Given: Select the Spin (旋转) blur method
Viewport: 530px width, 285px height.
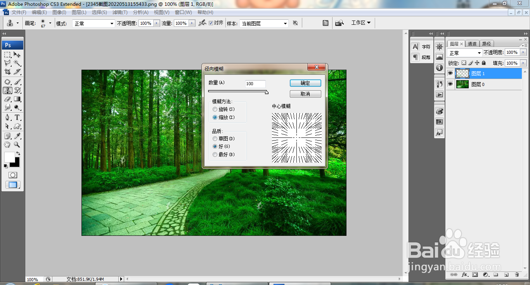Looking at the screenshot, I should 215,110.
